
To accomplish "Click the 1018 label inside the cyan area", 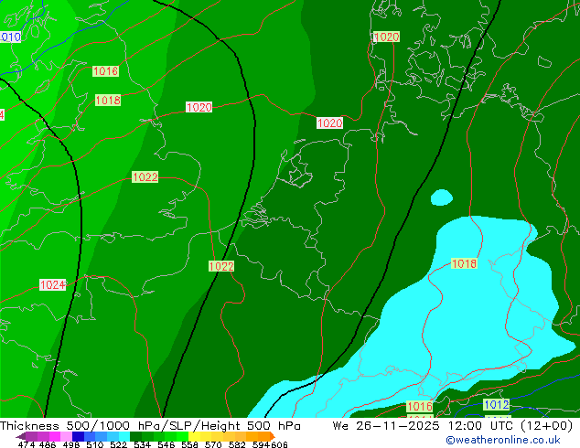I will tap(464, 263).
